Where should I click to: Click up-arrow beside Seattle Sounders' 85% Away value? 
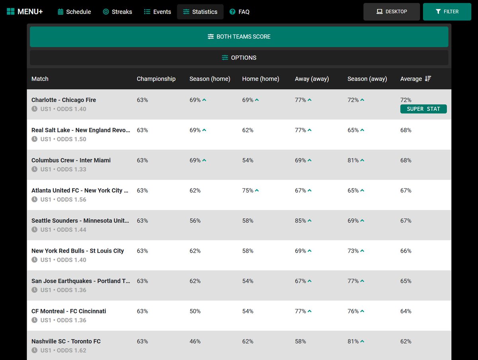(310, 221)
